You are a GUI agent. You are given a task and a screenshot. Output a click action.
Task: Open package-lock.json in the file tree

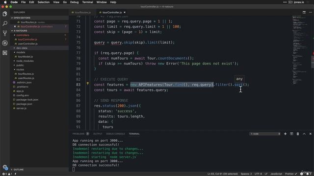pyautogui.click(x=27, y=100)
